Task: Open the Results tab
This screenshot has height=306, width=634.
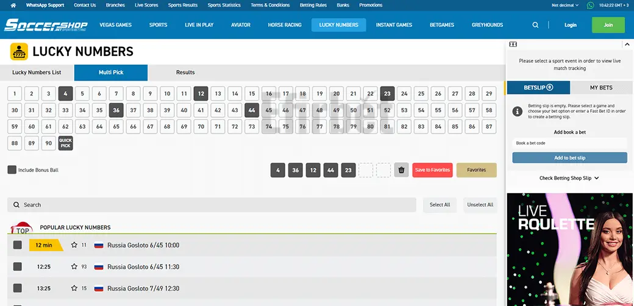Action: click(185, 73)
